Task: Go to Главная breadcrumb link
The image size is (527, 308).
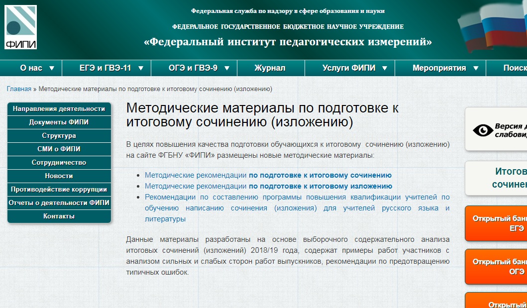Action: 19,89
